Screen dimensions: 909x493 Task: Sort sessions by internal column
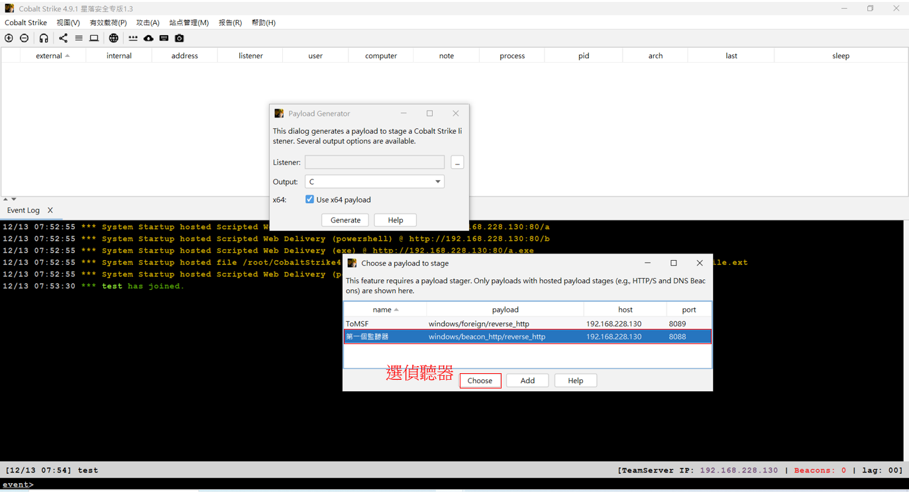tap(119, 56)
